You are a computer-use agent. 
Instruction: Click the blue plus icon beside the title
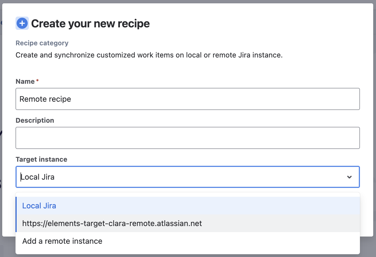pos(22,23)
